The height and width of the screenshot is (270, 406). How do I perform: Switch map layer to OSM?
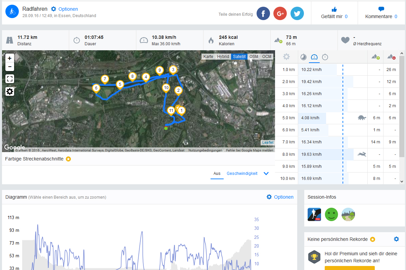coord(254,57)
